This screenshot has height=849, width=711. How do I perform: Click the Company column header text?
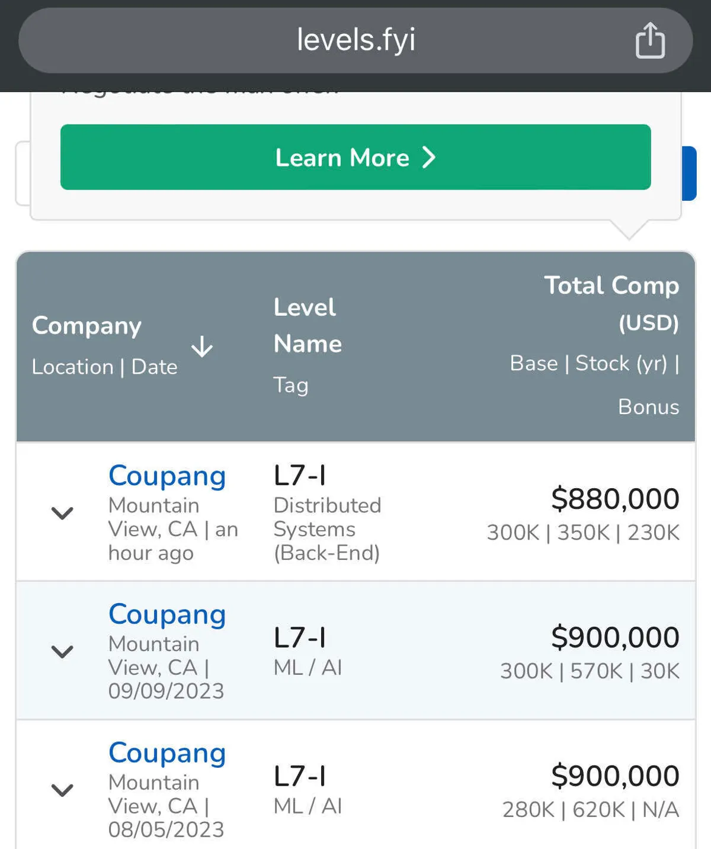pos(87,325)
